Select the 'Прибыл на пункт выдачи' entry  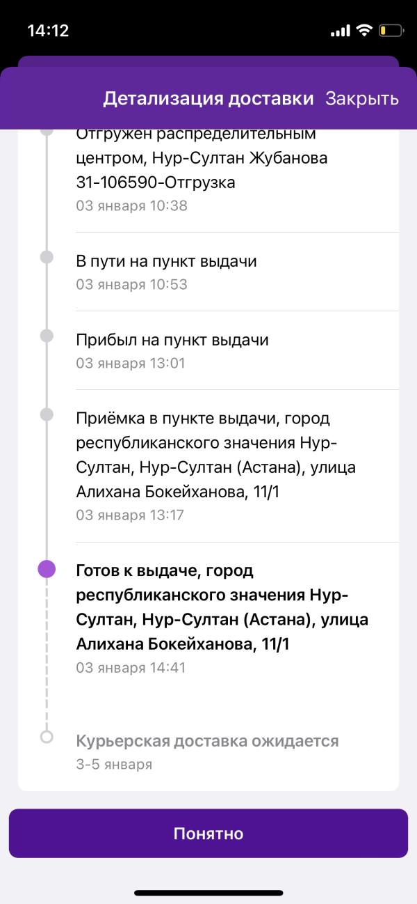[237, 350]
